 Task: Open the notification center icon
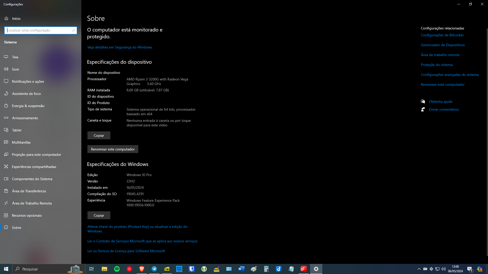tap(470, 269)
